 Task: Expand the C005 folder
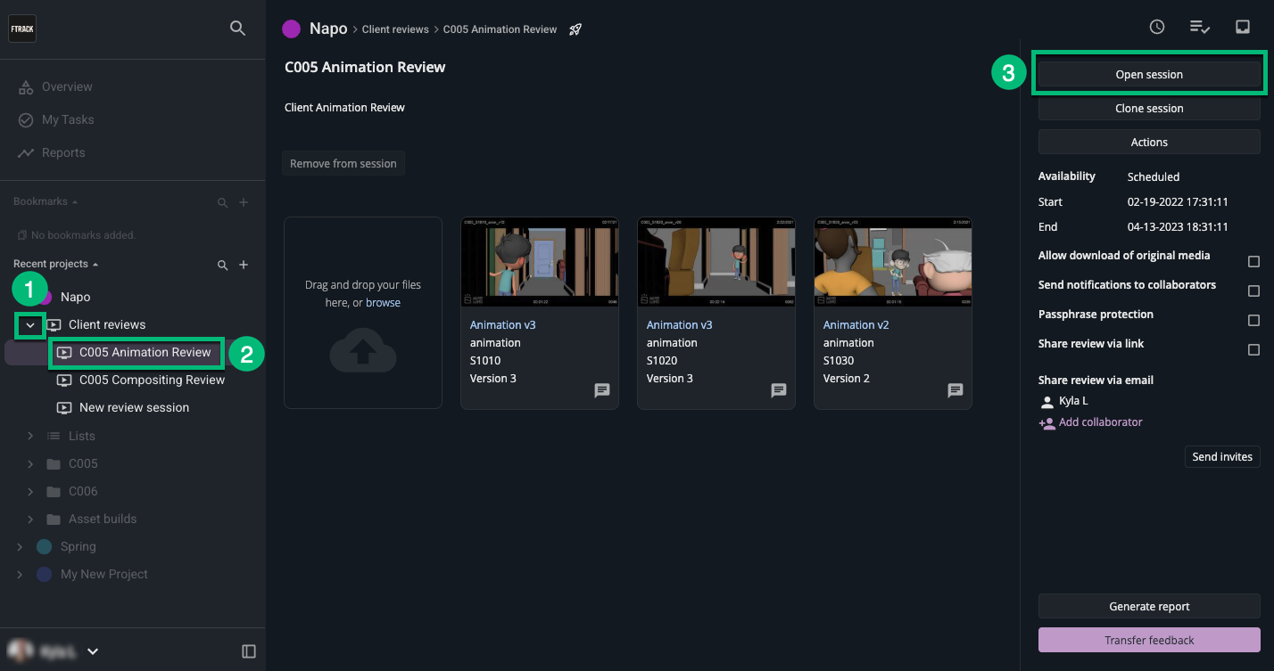click(29, 462)
